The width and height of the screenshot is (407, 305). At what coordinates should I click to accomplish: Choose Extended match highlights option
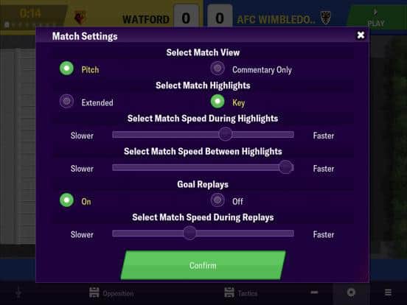coord(66,102)
